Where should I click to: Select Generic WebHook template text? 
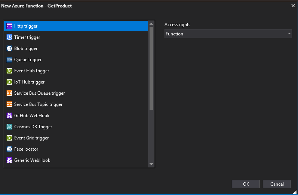[x=32, y=160]
